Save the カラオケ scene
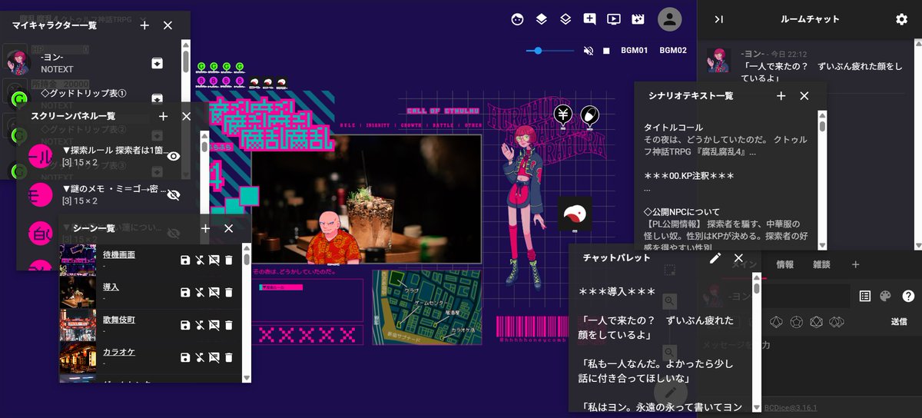Image resolution: width=922 pixels, height=418 pixels. tap(184, 357)
